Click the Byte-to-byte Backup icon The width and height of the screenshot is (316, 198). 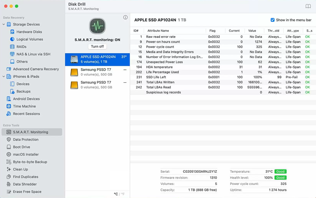tap(9, 162)
